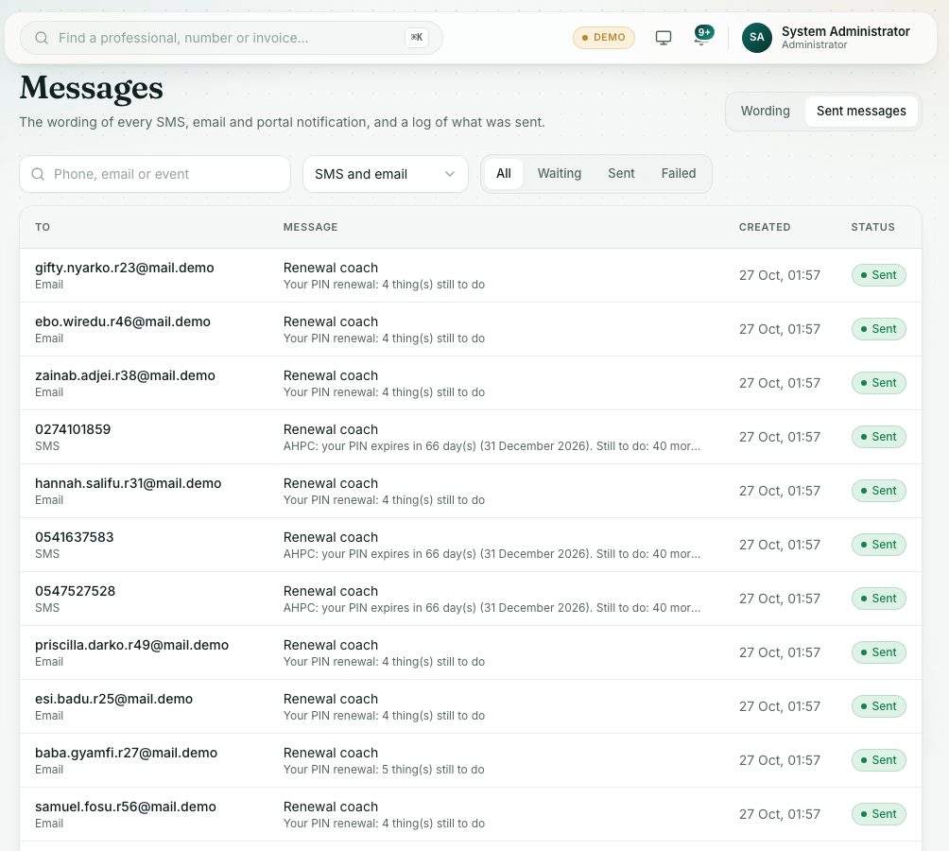Open row for ebo.wiredu.r46@mail.demo

(471, 329)
